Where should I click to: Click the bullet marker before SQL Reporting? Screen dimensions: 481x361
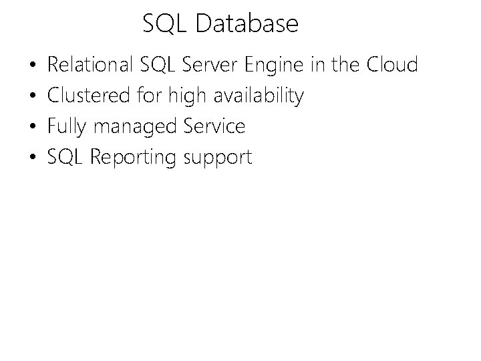(33, 156)
